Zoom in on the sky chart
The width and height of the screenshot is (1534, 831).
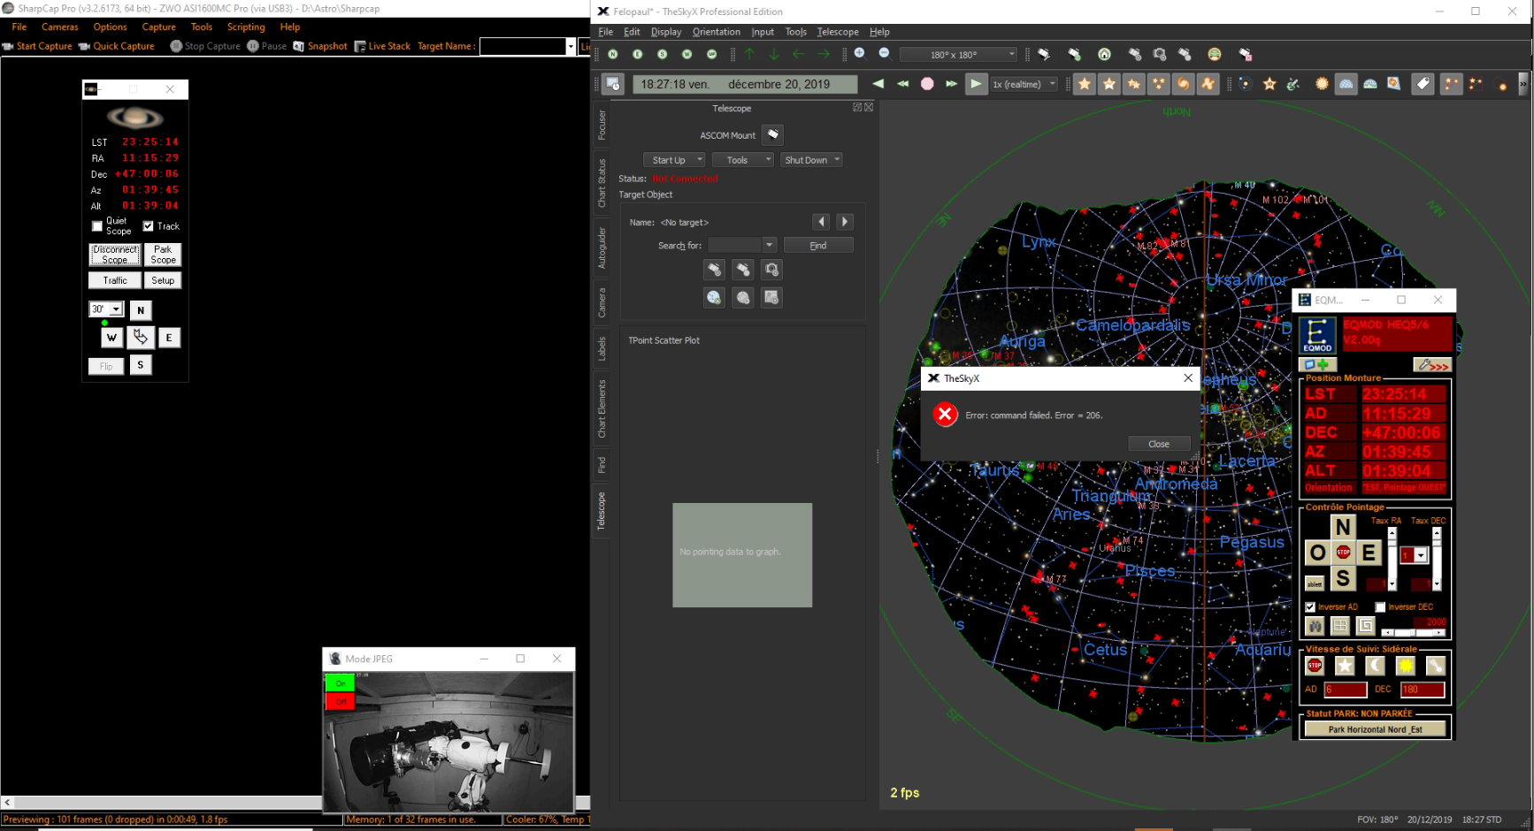[859, 54]
